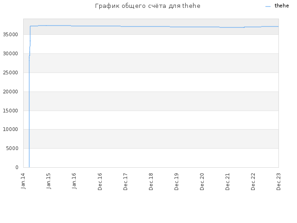Click y-axis label 5000
Screen dimensions: 297x223
pyautogui.click(x=12, y=148)
